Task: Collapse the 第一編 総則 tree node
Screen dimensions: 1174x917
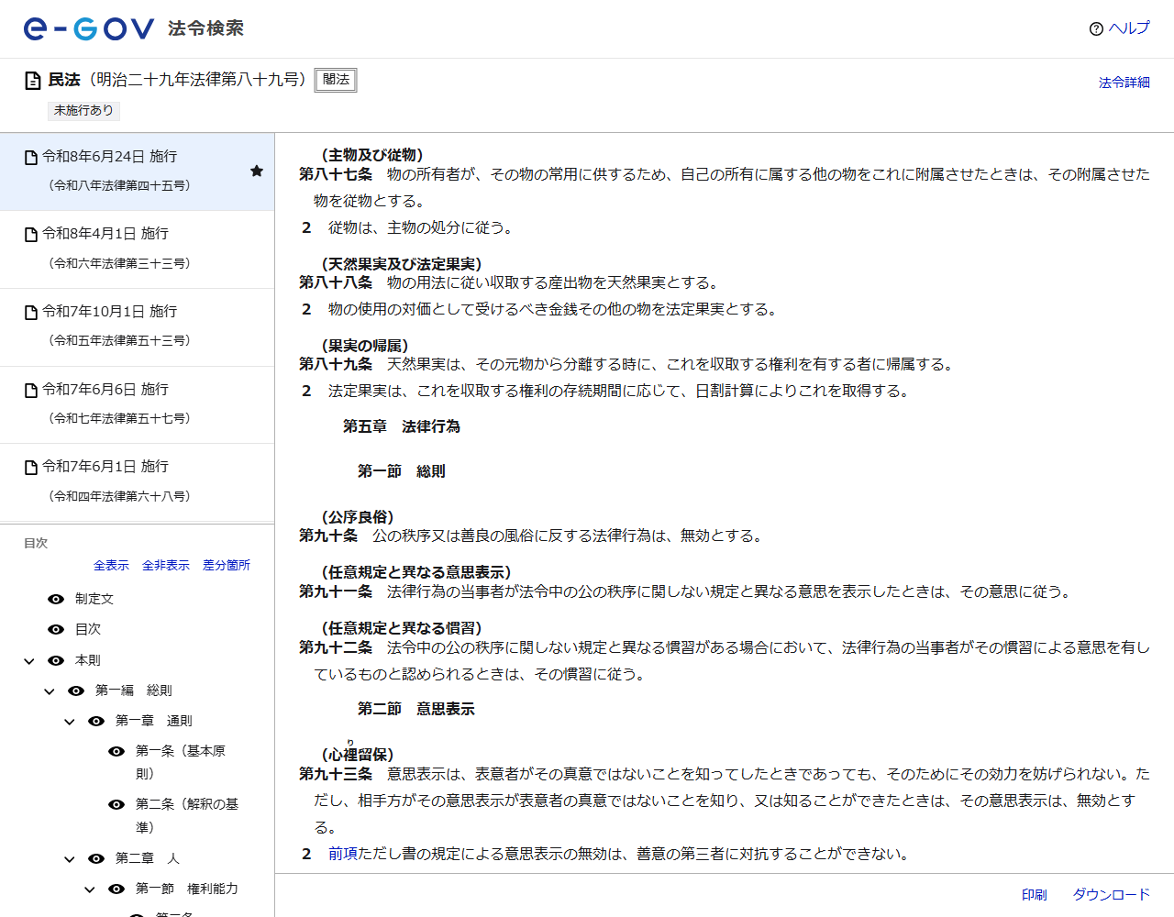Action: [x=50, y=691]
